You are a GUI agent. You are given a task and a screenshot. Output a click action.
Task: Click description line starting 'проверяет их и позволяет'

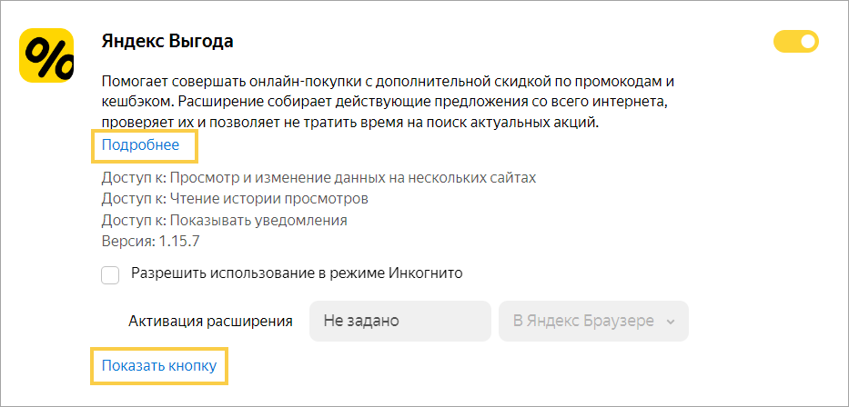[349, 121]
